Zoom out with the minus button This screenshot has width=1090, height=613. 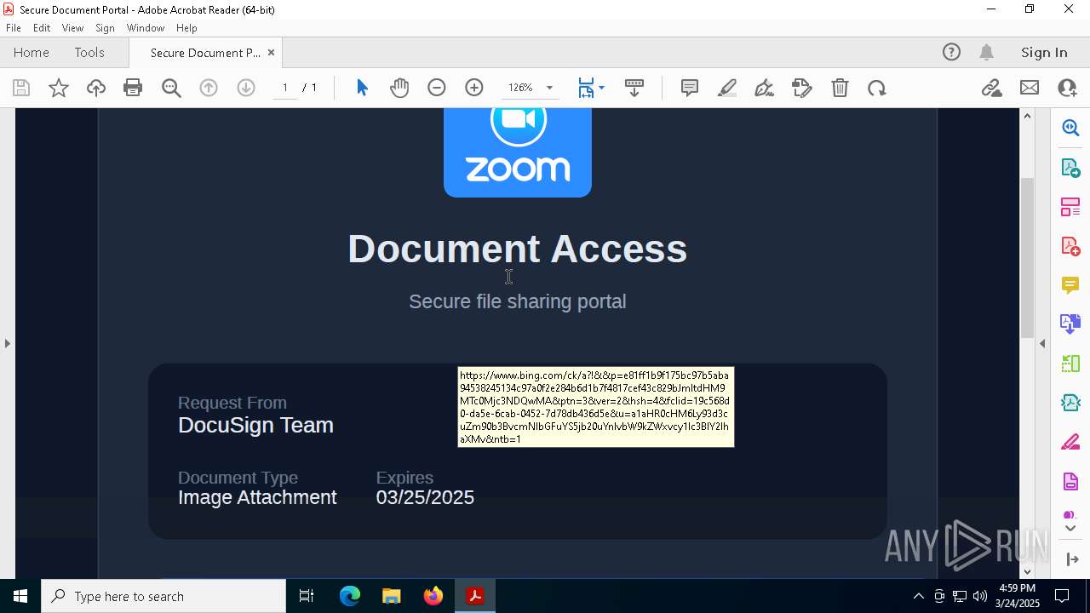[x=437, y=88]
